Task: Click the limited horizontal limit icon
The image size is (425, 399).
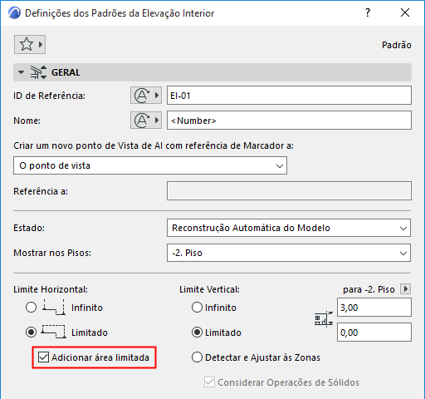Action: pos(54,332)
